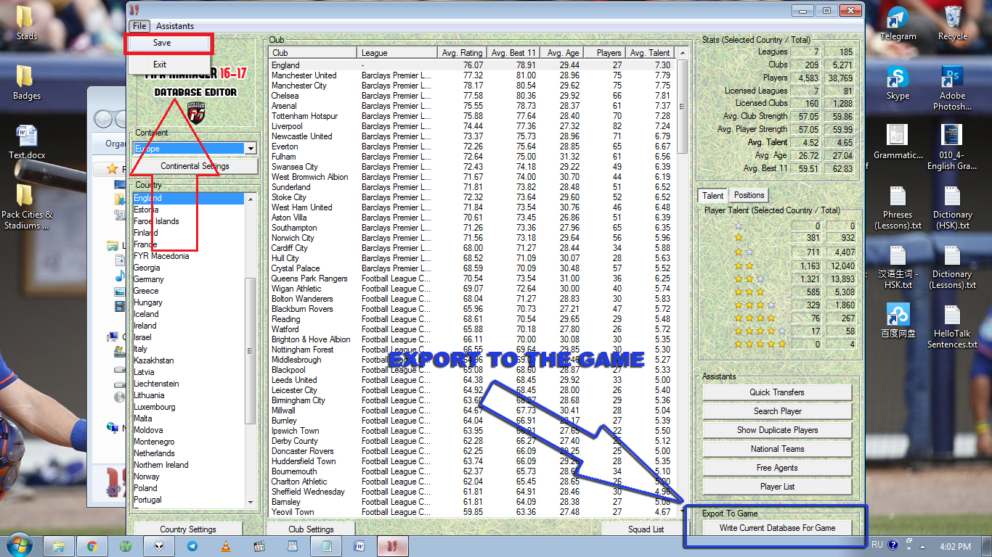
Task: Open Continental Settings
Action: [x=195, y=166]
